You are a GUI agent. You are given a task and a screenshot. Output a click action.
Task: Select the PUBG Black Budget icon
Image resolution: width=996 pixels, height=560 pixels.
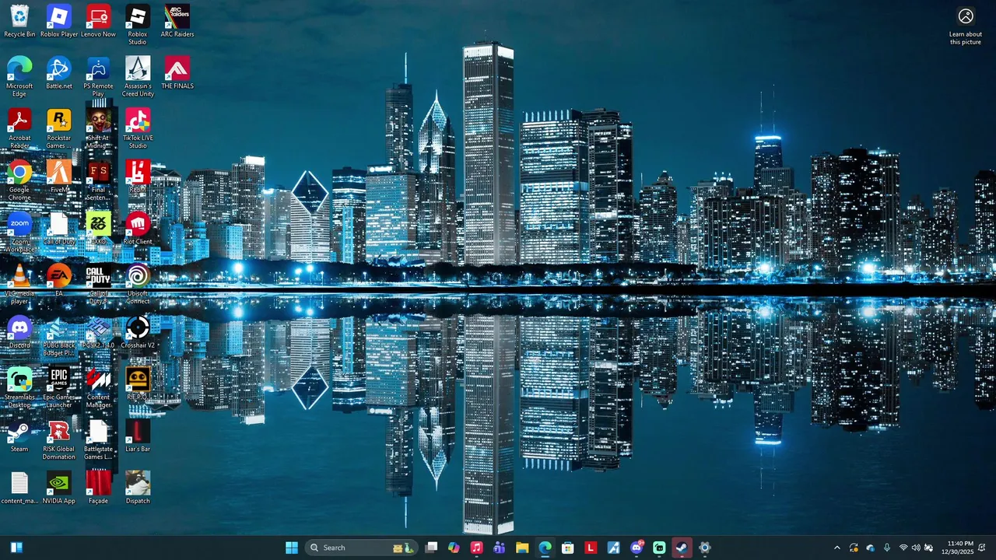click(59, 336)
